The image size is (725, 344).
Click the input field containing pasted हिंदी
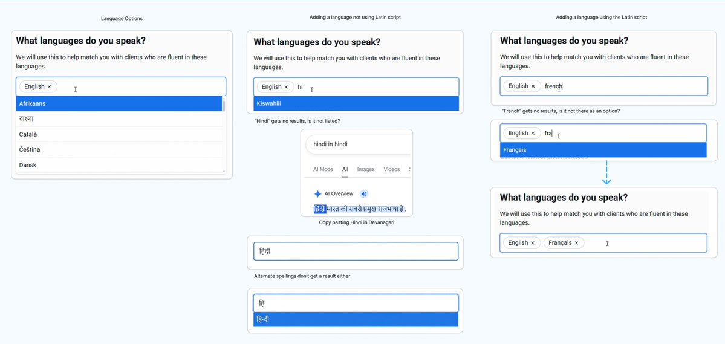point(356,251)
